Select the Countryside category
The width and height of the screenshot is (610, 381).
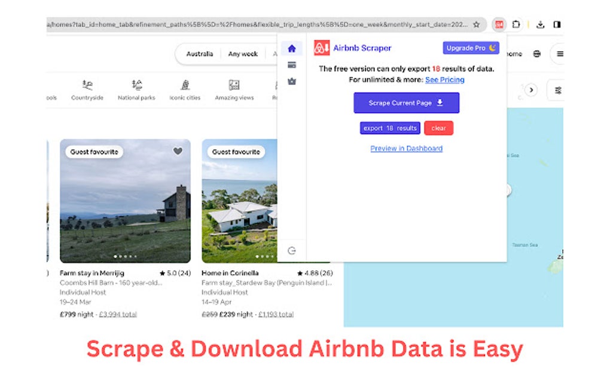(x=87, y=90)
